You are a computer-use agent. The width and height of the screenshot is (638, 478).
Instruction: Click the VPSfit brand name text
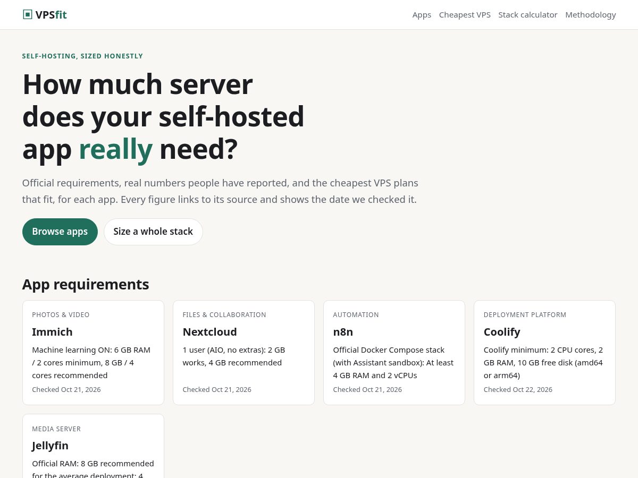point(51,15)
